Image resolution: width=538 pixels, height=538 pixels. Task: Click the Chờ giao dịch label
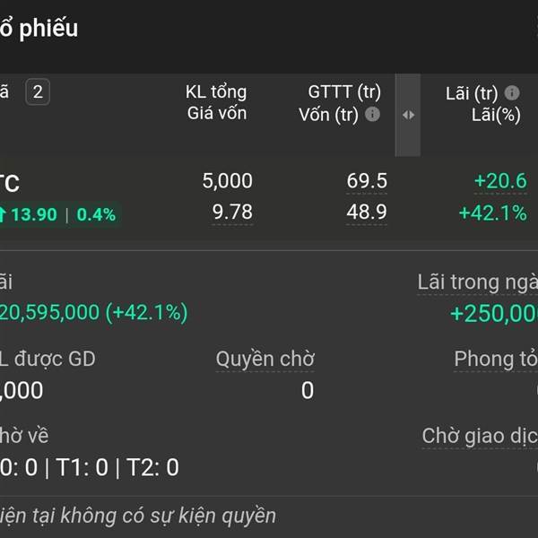pyautogui.click(x=480, y=436)
